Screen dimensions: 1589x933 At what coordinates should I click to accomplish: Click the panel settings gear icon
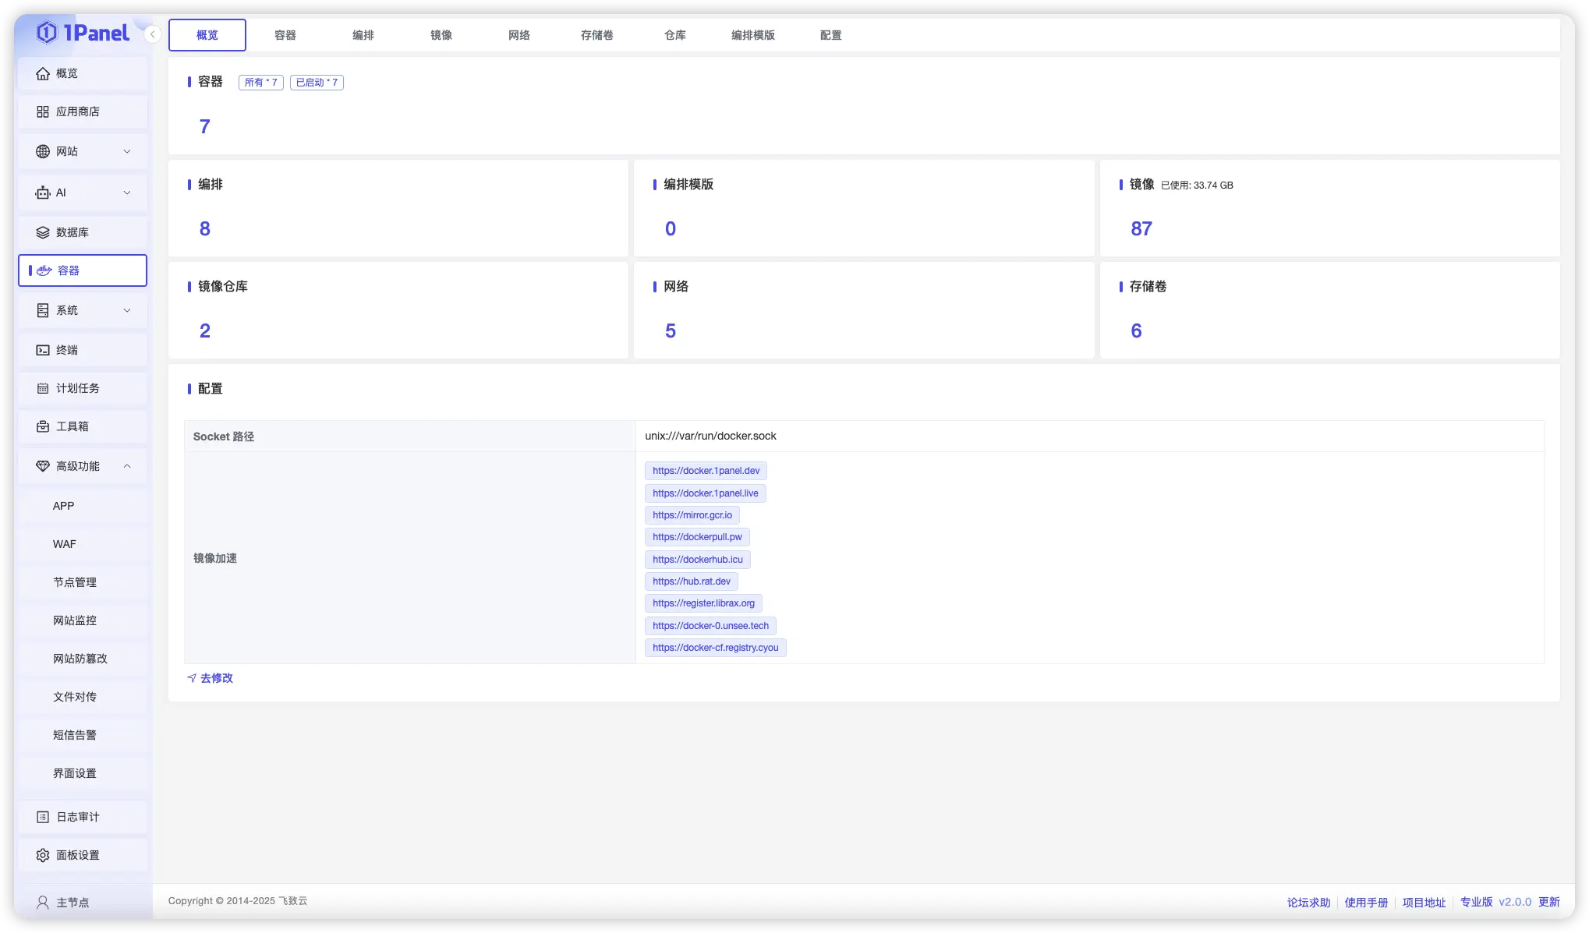(x=43, y=855)
